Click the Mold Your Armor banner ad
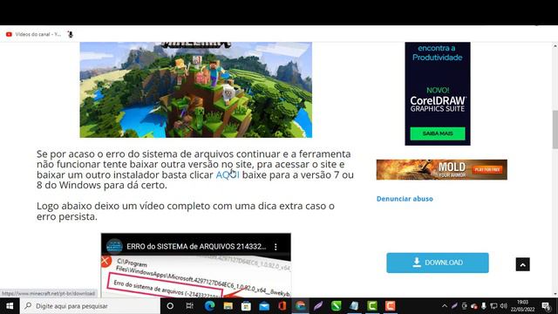The width and height of the screenshot is (558, 314). pos(442,169)
